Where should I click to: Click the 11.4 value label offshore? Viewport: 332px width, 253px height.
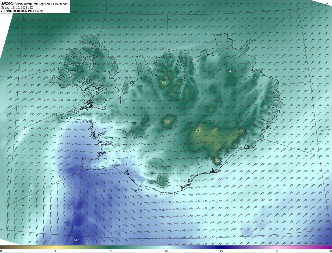point(248,233)
